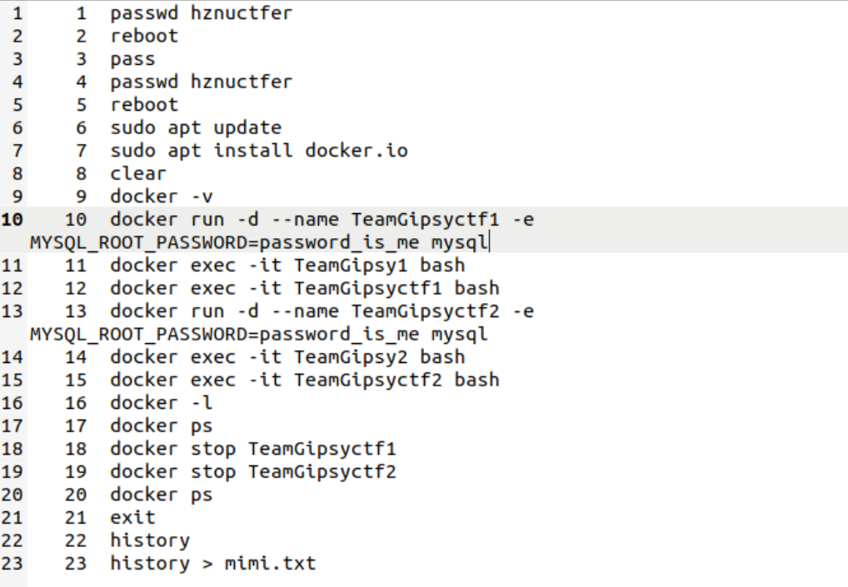848x587 pixels.
Task: Click 'docker exec -it TeamGipsyctf1 bash' line
Action: coord(305,288)
